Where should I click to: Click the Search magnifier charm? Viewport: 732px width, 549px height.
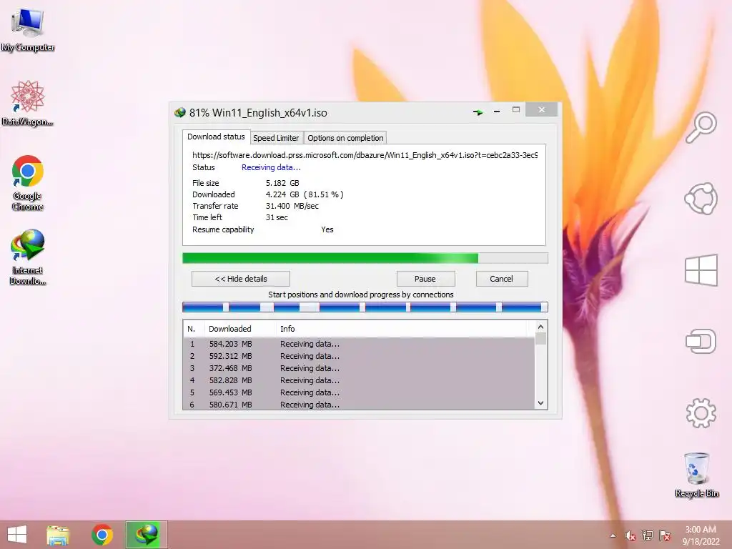pos(701,127)
